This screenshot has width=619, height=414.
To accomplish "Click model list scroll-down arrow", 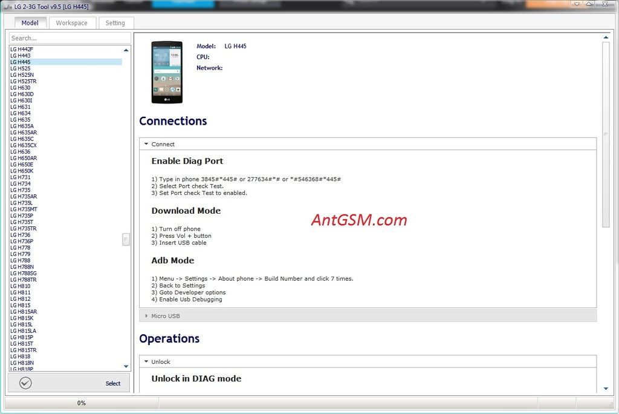I will (x=126, y=366).
